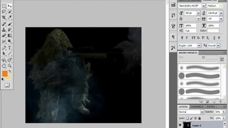Open the kerning dropdown
This screenshot has width=228, height=128.
tap(198, 19)
